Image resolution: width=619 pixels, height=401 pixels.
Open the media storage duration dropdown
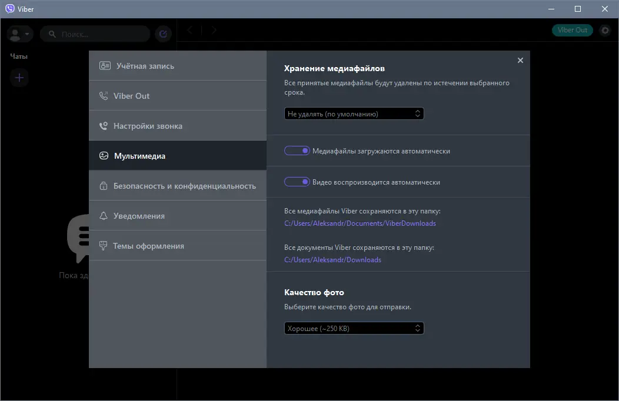(x=354, y=113)
